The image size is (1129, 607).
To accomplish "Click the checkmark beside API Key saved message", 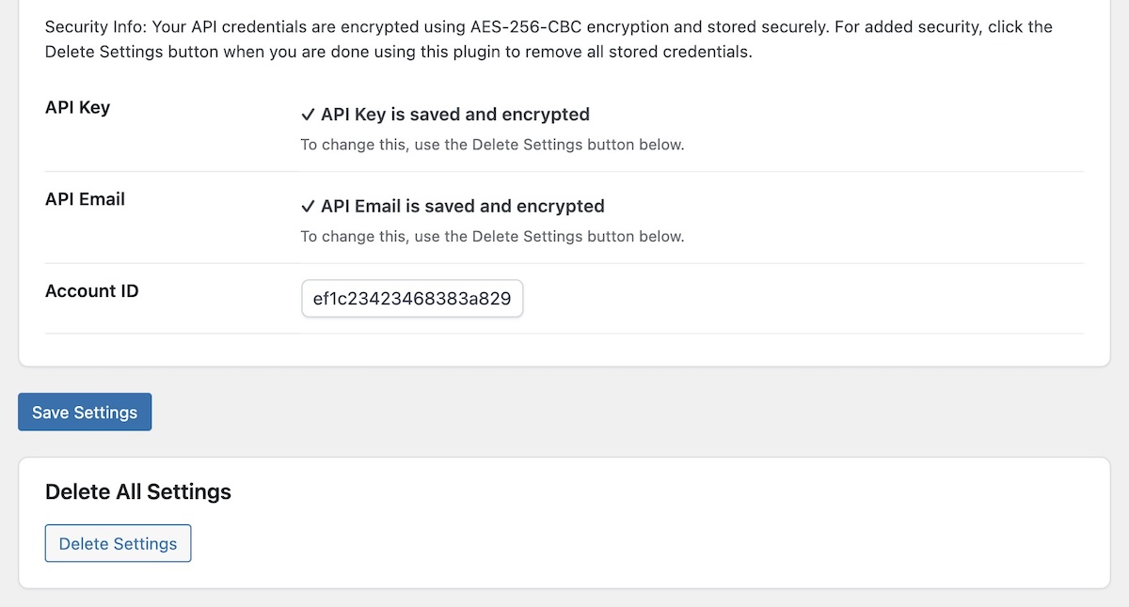I will point(307,114).
